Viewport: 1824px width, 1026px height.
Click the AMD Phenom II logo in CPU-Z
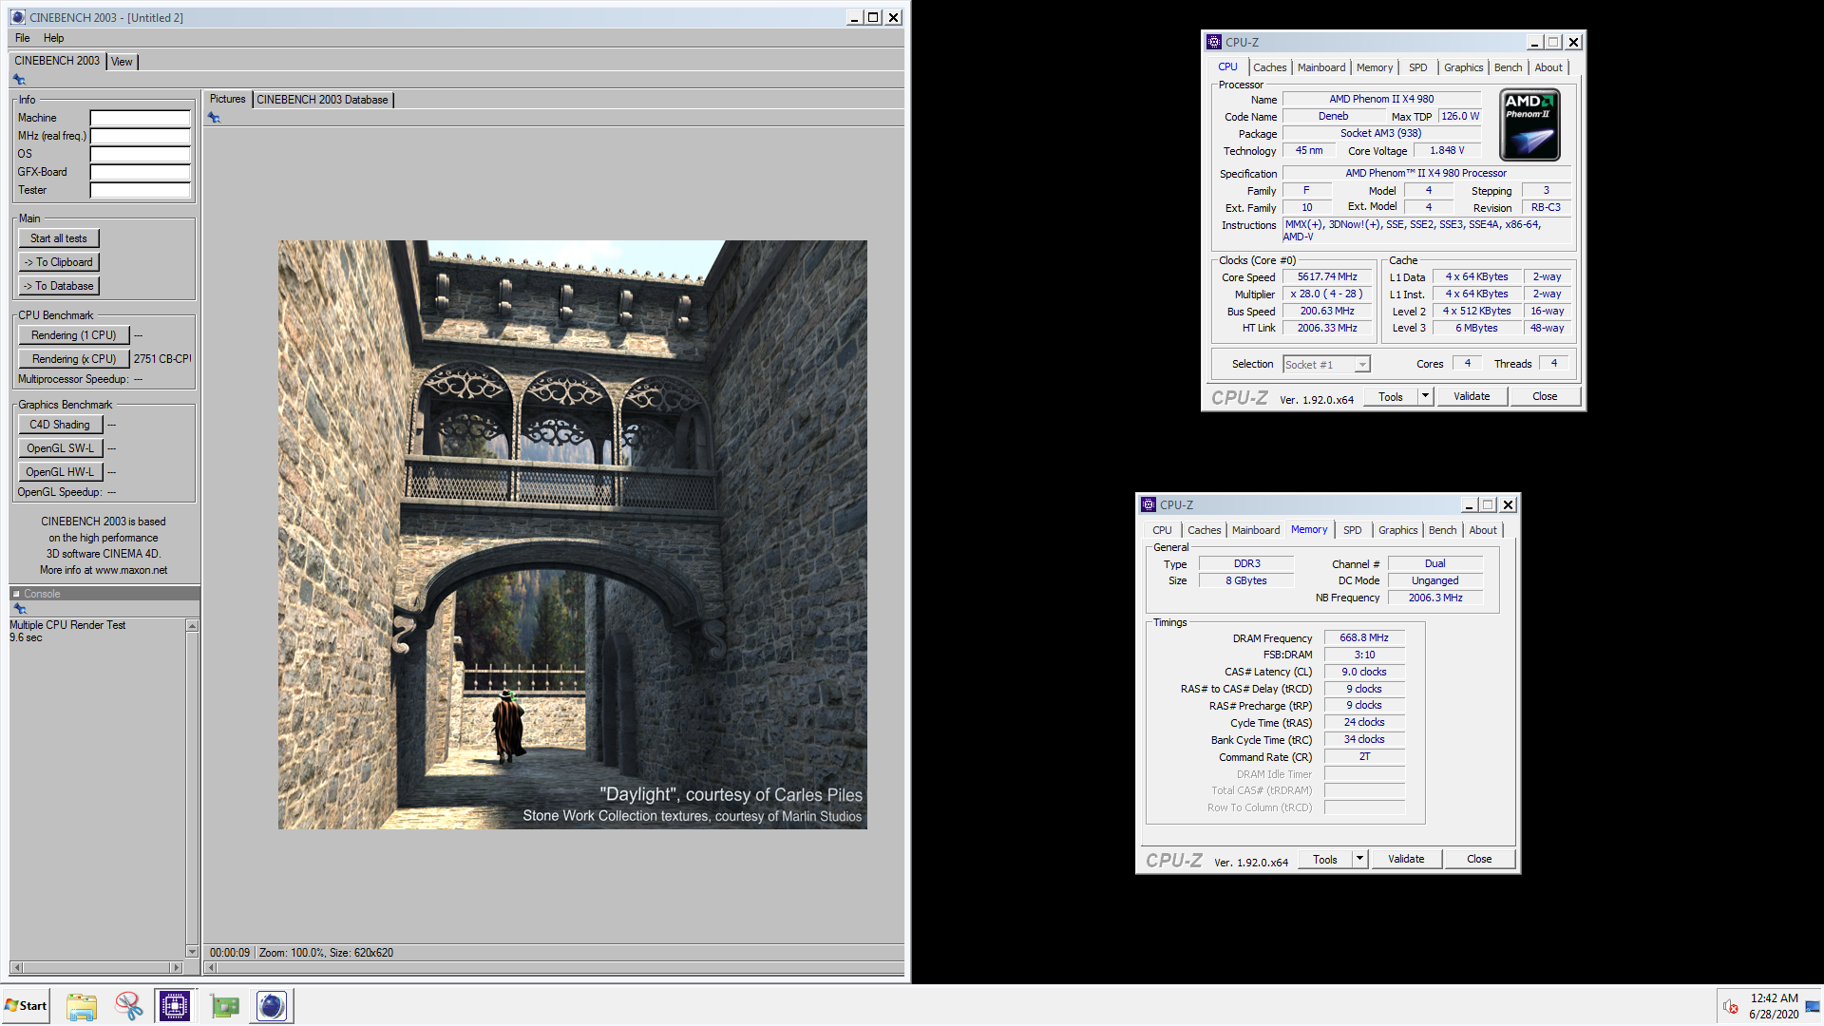click(x=1529, y=124)
